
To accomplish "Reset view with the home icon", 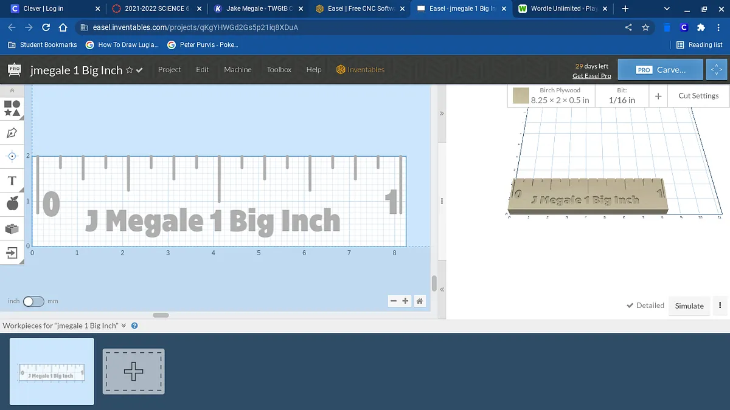I will [x=419, y=301].
